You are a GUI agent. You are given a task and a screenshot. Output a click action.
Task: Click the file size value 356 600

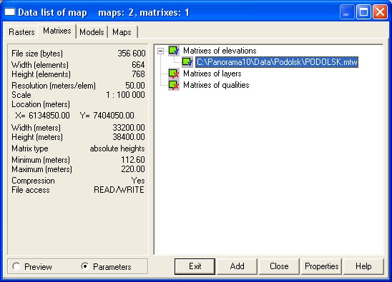pos(131,54)
